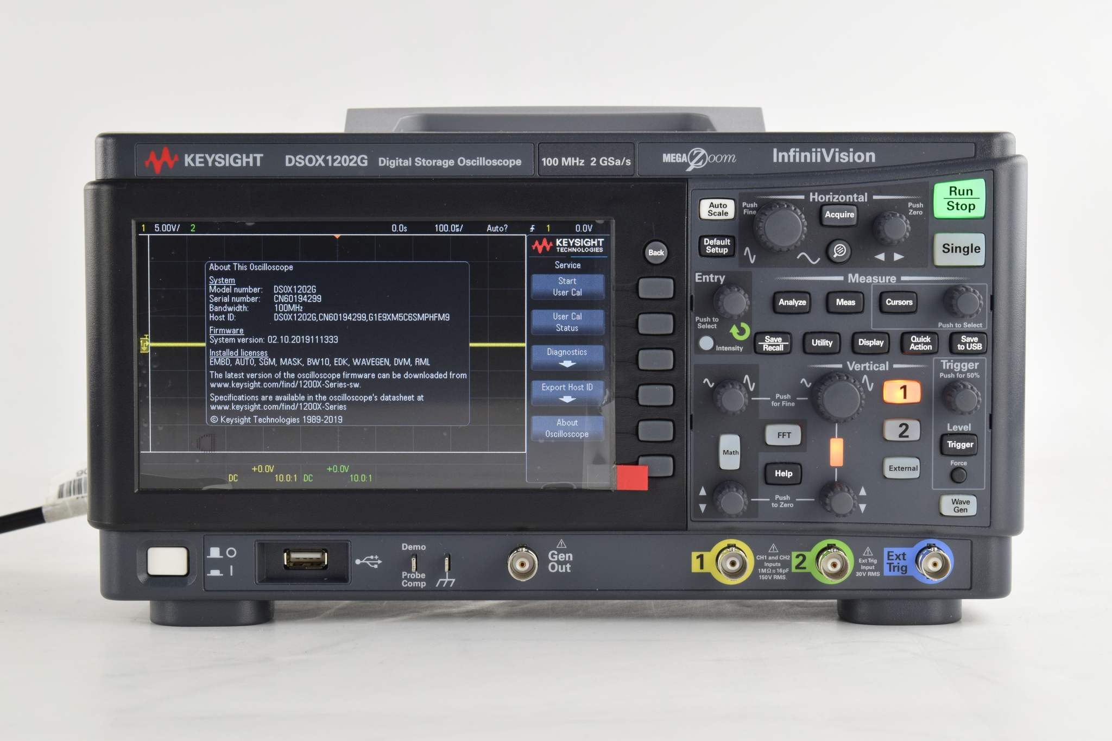Push the Auto Scale key

717,210
